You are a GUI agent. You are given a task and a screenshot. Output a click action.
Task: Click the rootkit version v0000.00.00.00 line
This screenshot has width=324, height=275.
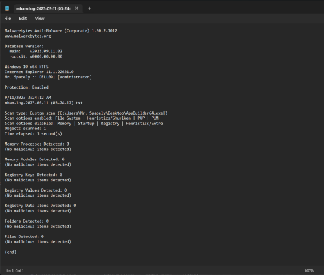(36, 56)
